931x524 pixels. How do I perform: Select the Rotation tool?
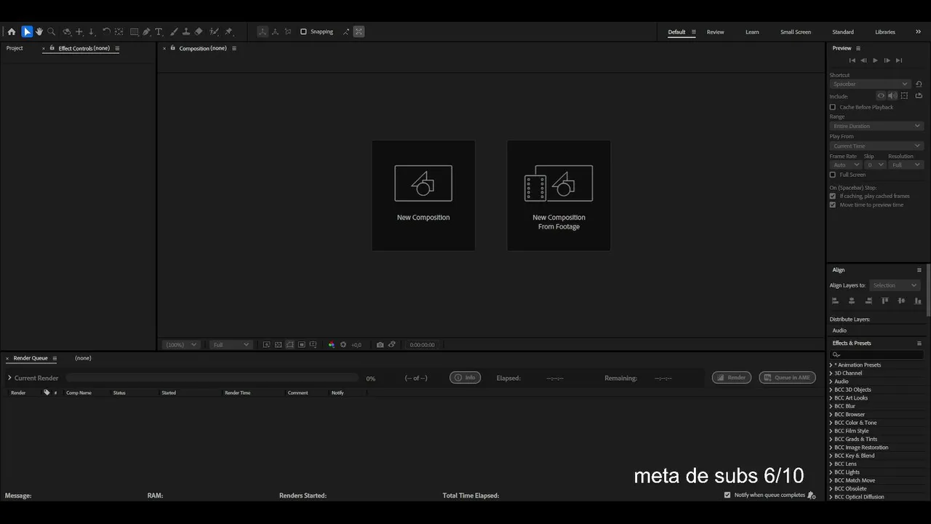click(106, 32)
